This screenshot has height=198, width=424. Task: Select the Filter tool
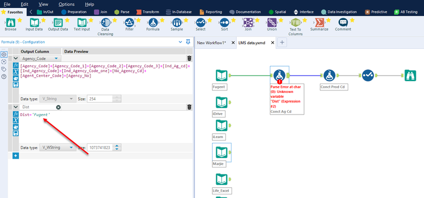pyautogui.click(x=129, y=23)
